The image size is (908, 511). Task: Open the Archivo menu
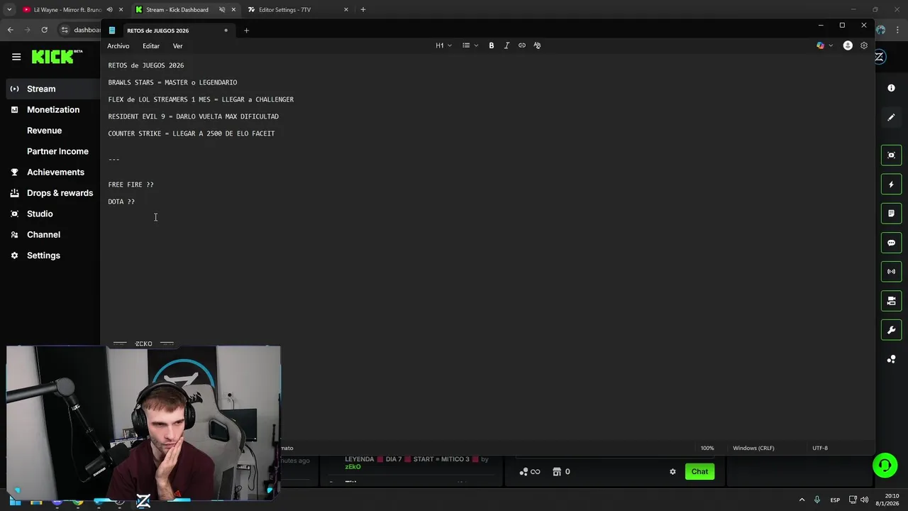coord(118,46)
